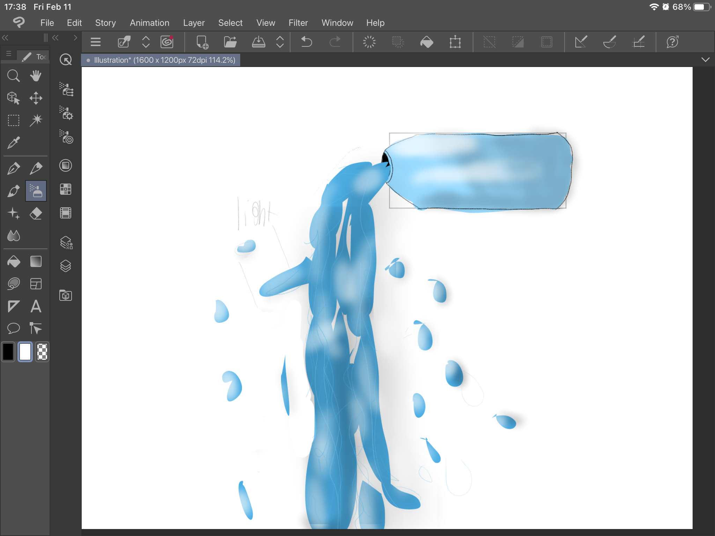The image size is (715, 536).
Task: Select the Eraser tool
Action: click(36, 213)
